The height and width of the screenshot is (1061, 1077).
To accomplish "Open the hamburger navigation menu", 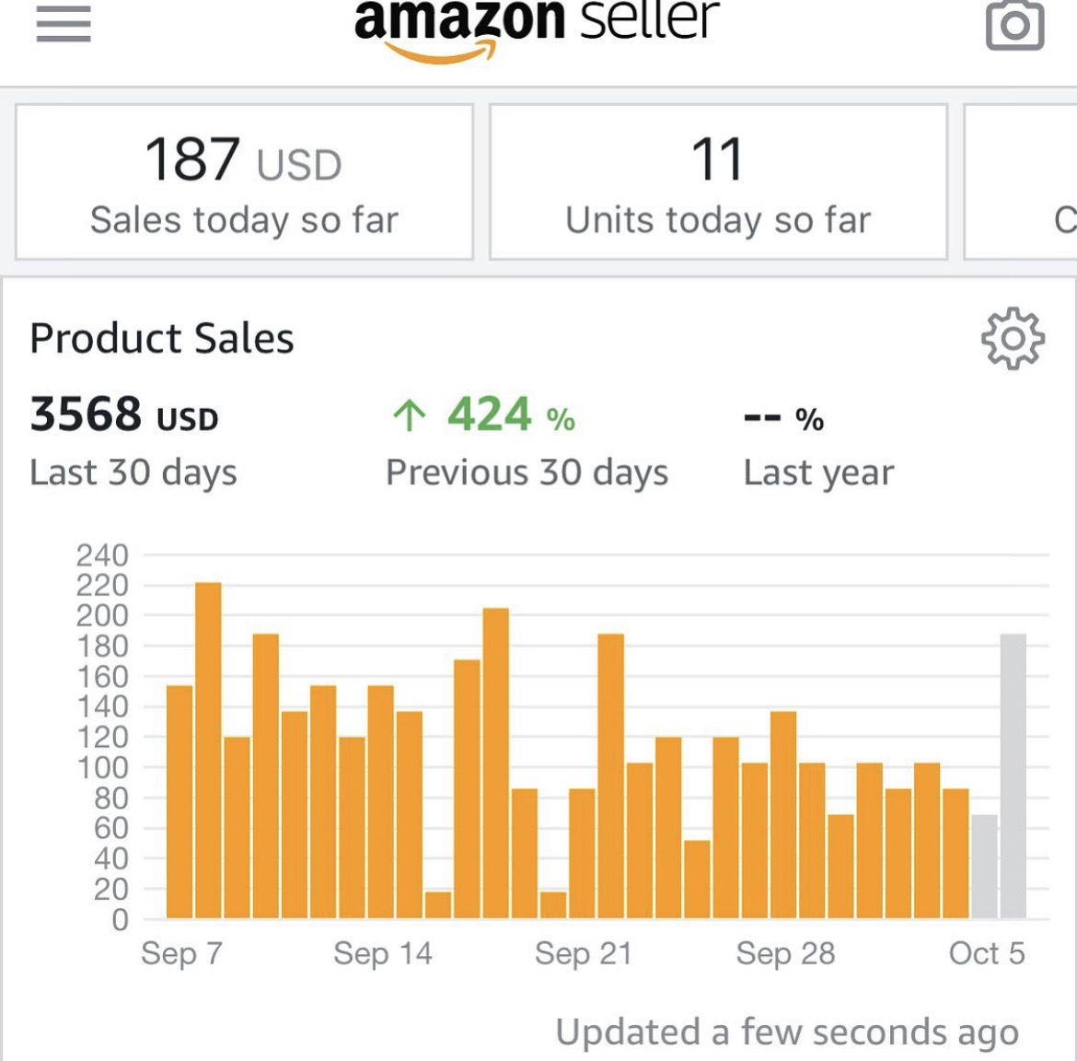I will point(64,23).
